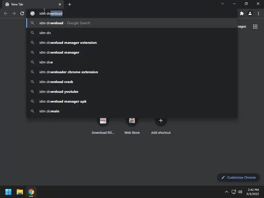The image size is (264, 198).
Task: Click inside the address bar text
Action: (x=51, y=13)
